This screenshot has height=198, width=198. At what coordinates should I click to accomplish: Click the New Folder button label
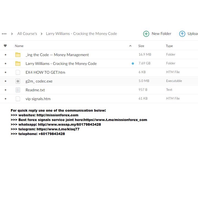pos(161,34)
